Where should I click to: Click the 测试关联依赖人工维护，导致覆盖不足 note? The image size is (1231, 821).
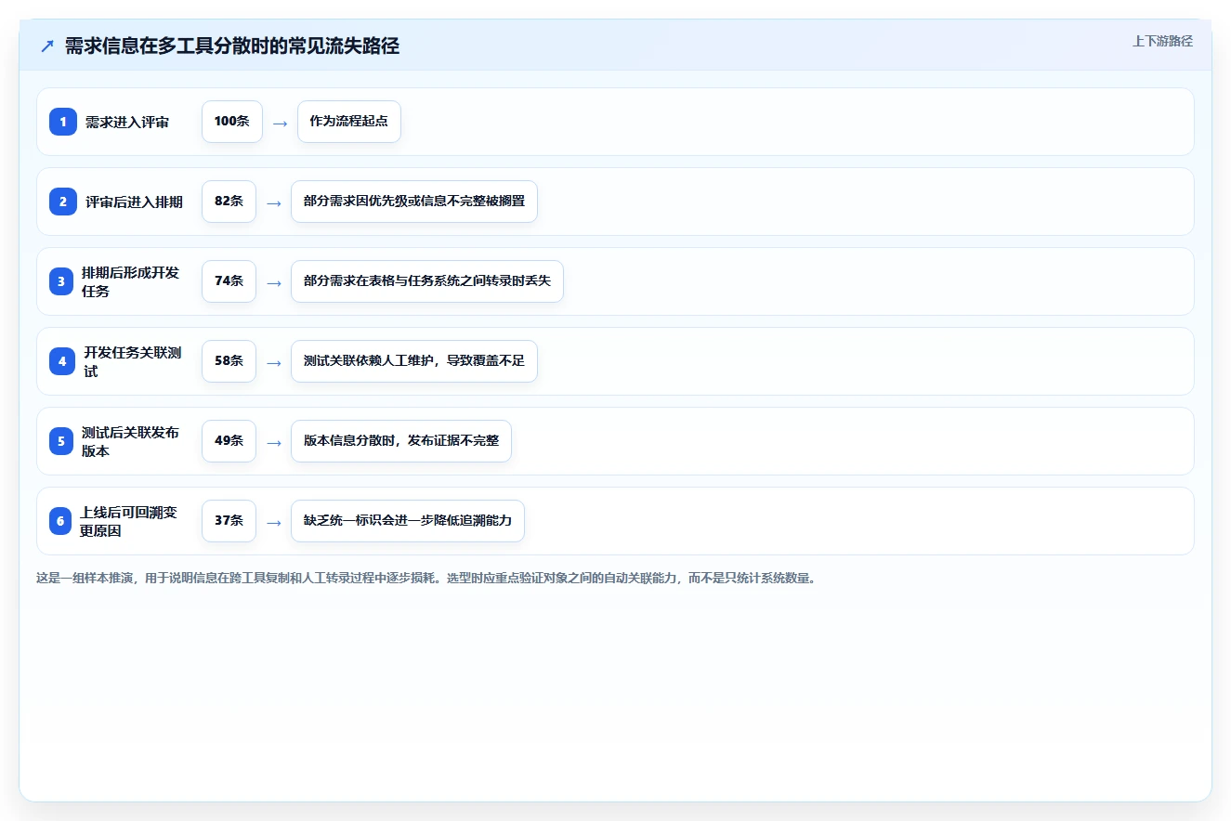[x=414, y=361]
